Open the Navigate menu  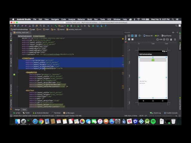coord(55,19)
